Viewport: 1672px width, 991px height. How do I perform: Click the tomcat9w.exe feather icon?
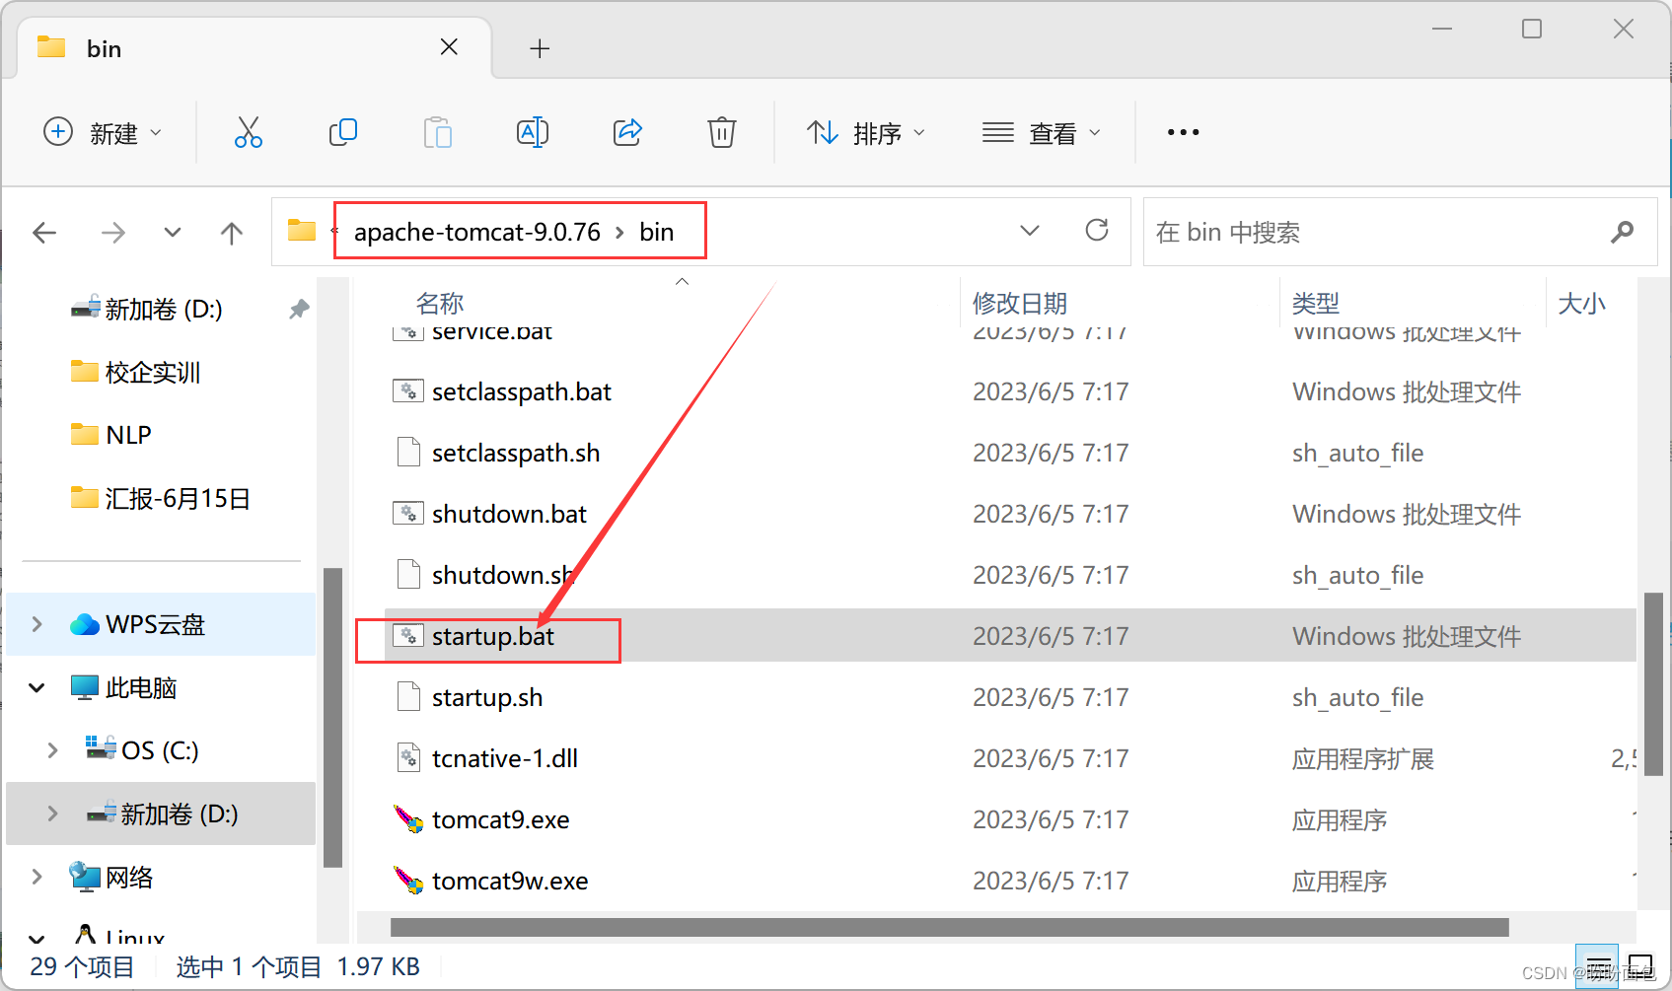tap(408, 881)
